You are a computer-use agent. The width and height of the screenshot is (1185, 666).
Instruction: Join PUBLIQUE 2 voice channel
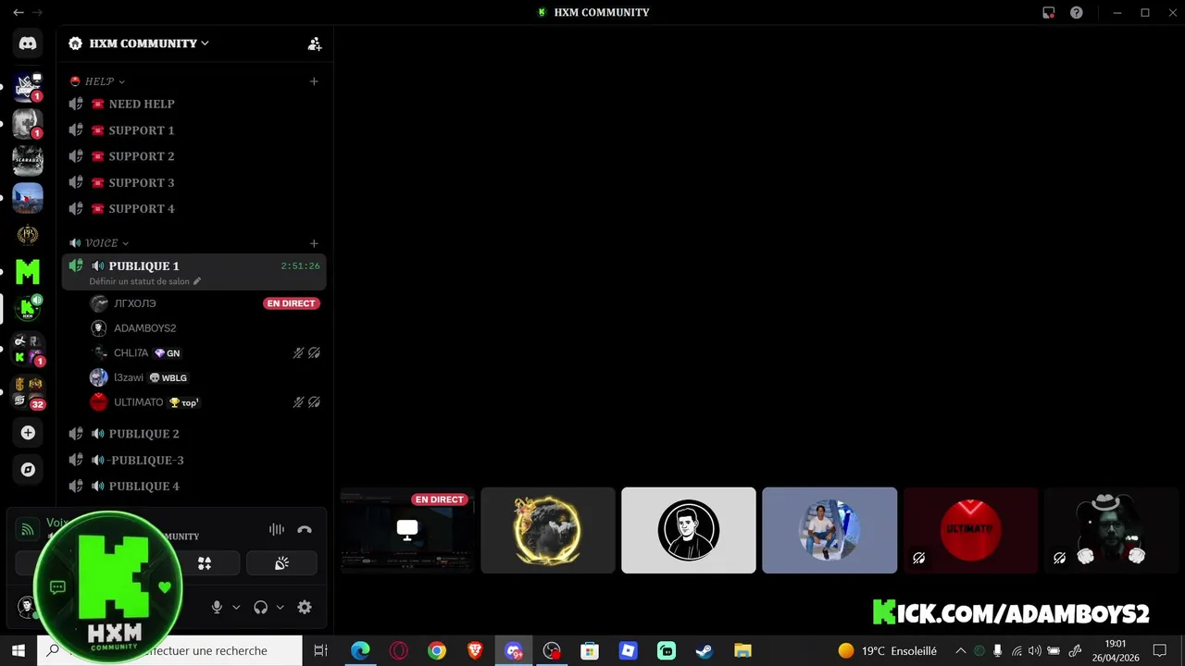[194, 434]
